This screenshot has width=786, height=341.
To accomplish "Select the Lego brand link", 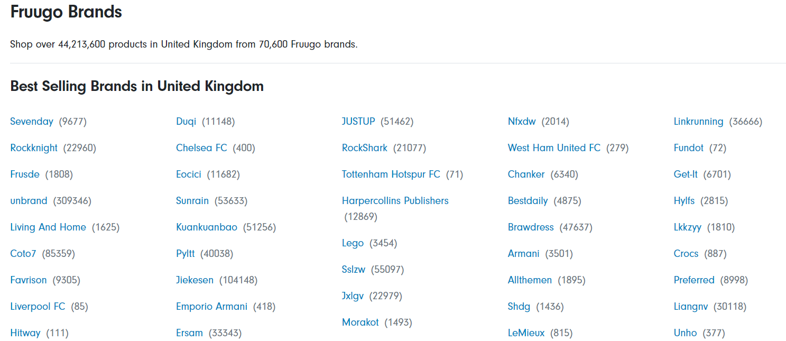I will coord(353,243).
